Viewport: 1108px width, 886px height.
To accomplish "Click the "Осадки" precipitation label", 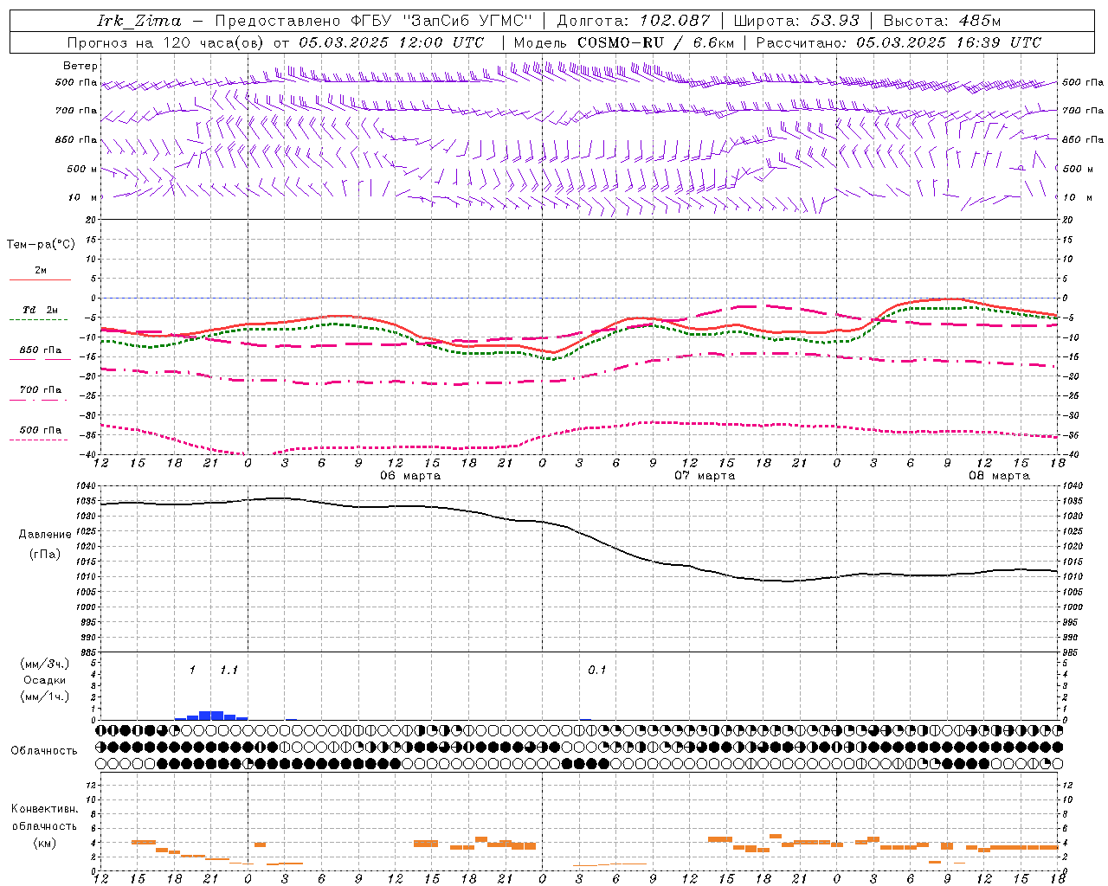I will coord(45,680).
